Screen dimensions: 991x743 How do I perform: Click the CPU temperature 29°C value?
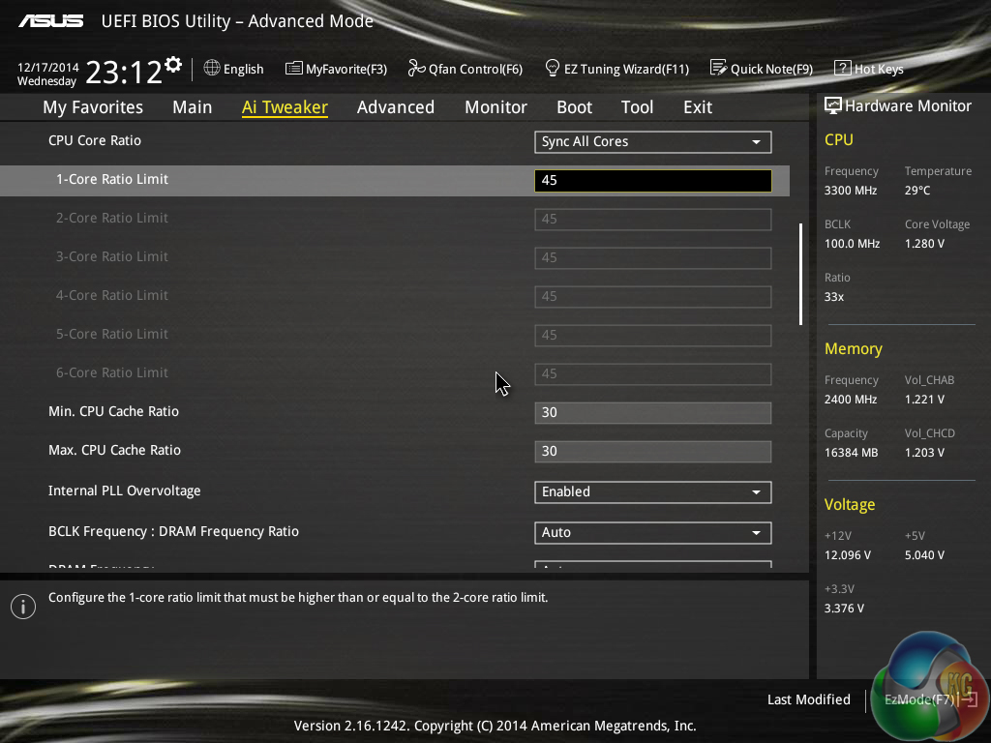click(x=917, y=191)
